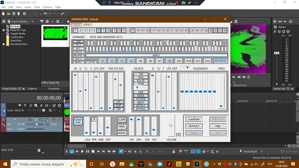Toggle harmonic key H12
The height and width of the screenshot is (168, 299).
207,61
